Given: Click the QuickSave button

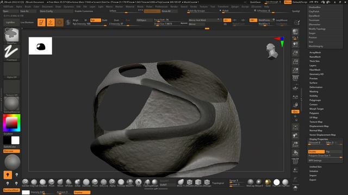Looking at the screenshot, I should pyautogui.click(x=255, y=2).
